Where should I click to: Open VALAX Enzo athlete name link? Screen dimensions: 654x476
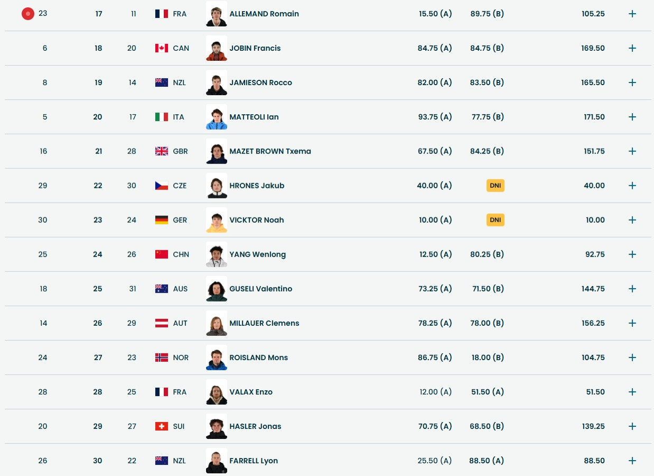click(251, 392)
